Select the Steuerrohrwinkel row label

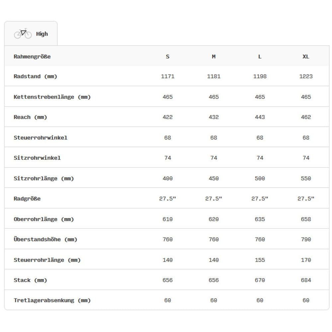pos(41,138)
